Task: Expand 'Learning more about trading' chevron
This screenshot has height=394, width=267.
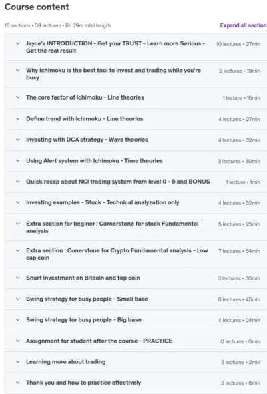Action: click(17, 362)
